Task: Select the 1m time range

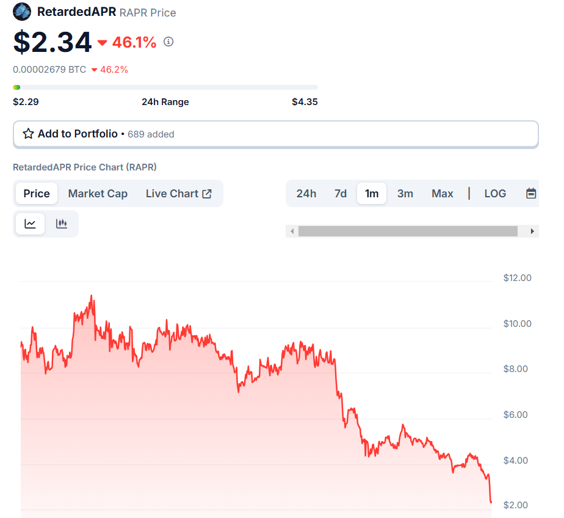Action: tap(372, 194)
